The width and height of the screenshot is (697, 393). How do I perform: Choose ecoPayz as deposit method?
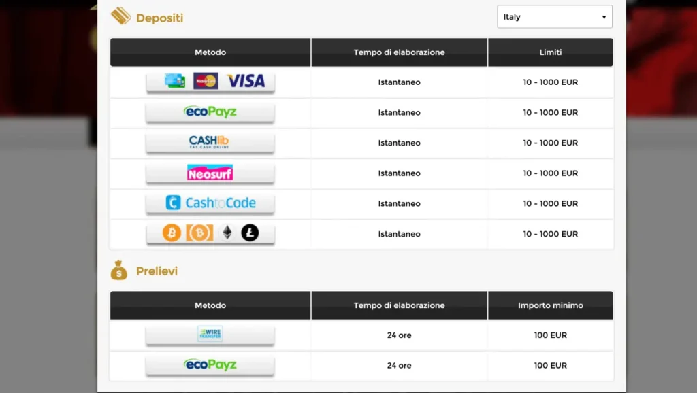click(210, 112)
